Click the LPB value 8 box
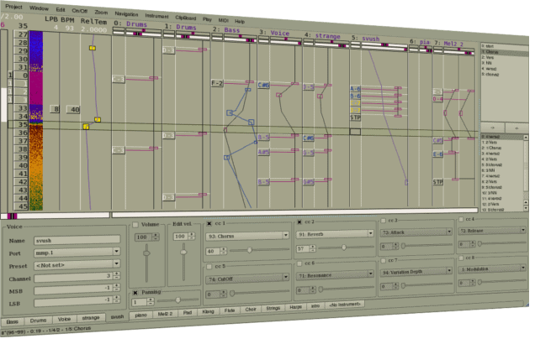 (55, 109)
